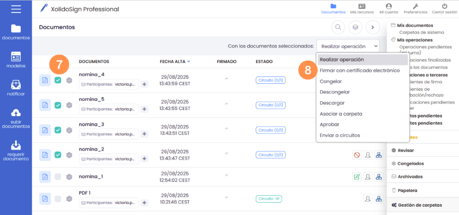Click the red cancel icon for nomina_2
Viewport: 459px width, 215px height.
tap(357, 155)
